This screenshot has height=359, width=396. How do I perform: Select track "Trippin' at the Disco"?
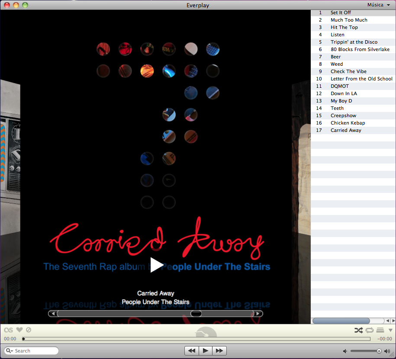[x=353, y=42]
